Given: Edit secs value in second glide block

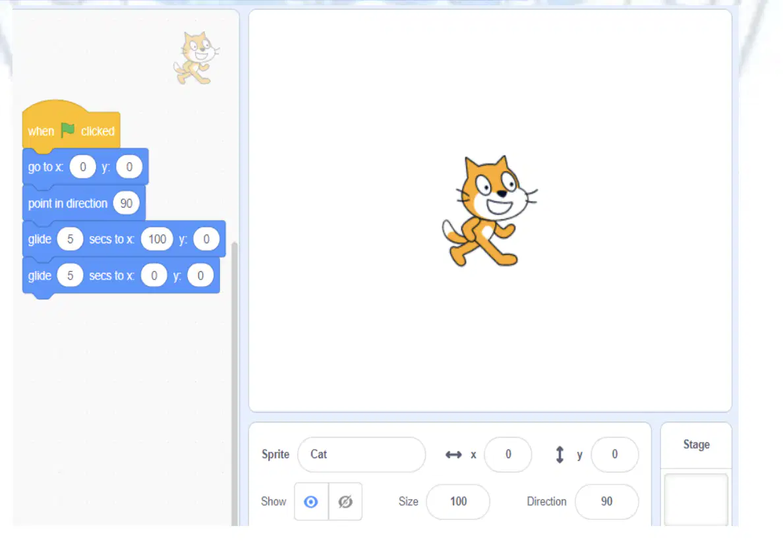Looking at the screenshot, I should click(x=70, y=276).
